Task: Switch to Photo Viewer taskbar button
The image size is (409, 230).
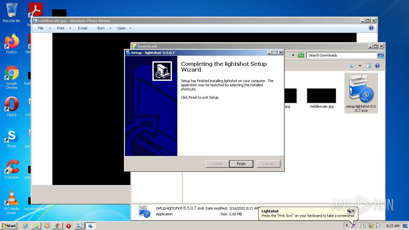Action: pos(79,226)
